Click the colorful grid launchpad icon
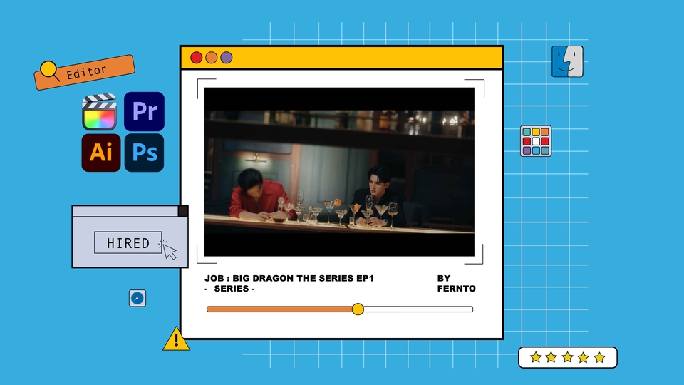This screenshot has height=385, width=684. [x=536, y=141]
